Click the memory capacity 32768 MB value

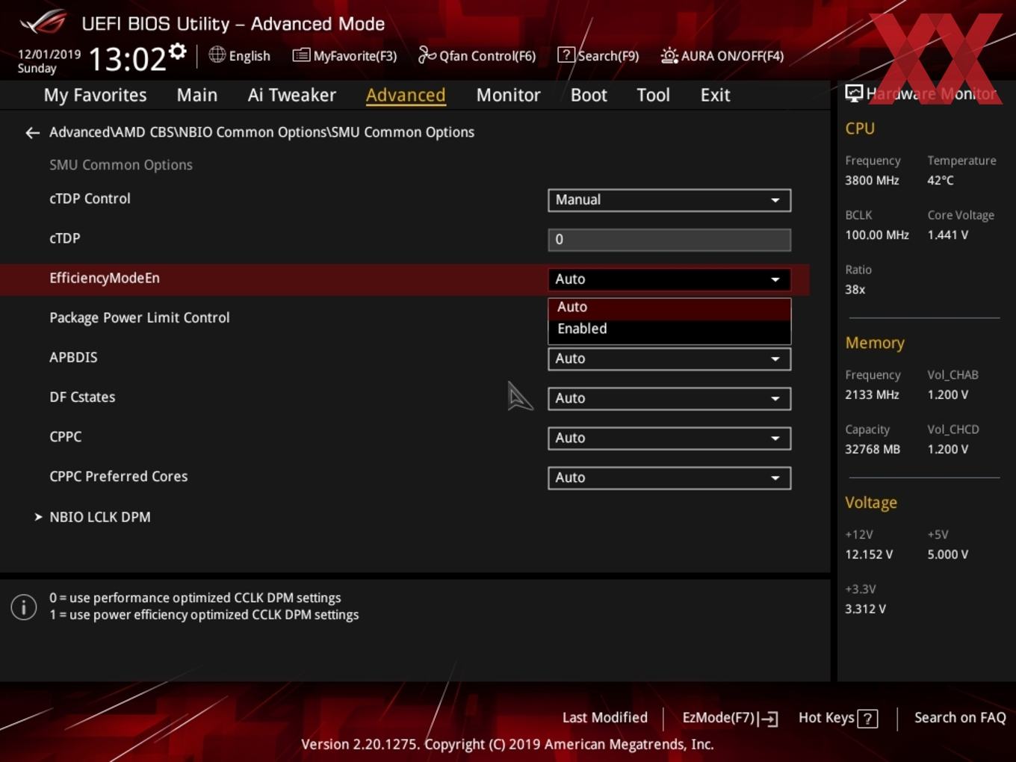tap(873, 449)
